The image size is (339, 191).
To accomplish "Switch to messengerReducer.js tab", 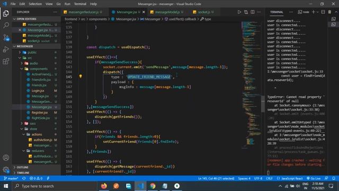I will pyautogui.click(x=83, y=12).
